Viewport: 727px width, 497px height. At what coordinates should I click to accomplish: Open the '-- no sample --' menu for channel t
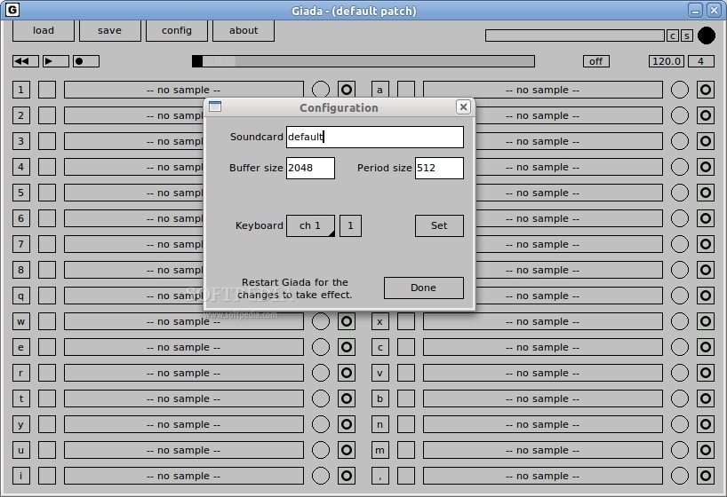184,398
